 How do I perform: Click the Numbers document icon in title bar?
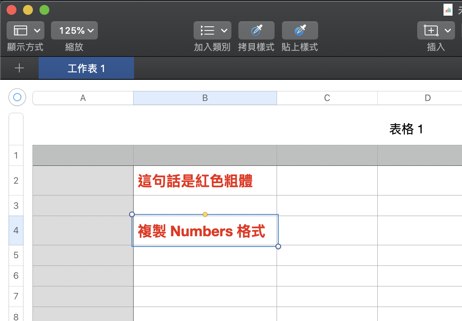coord(448,9)
